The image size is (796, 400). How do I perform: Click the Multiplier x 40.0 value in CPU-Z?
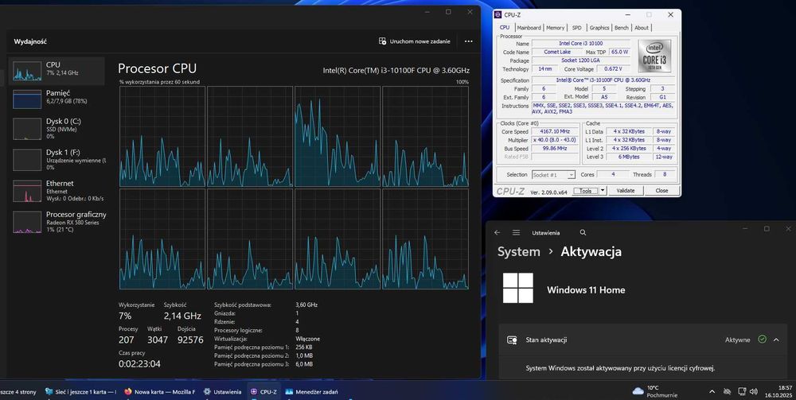coord(554,140)
